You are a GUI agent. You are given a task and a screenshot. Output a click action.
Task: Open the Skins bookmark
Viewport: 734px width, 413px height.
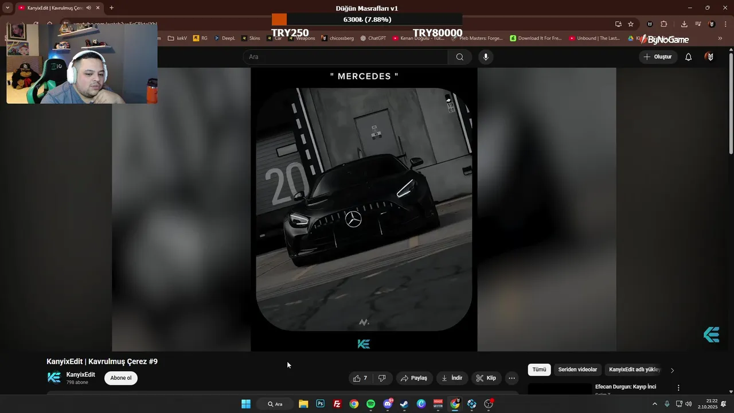pyautogui.click(x=251, y=38)
